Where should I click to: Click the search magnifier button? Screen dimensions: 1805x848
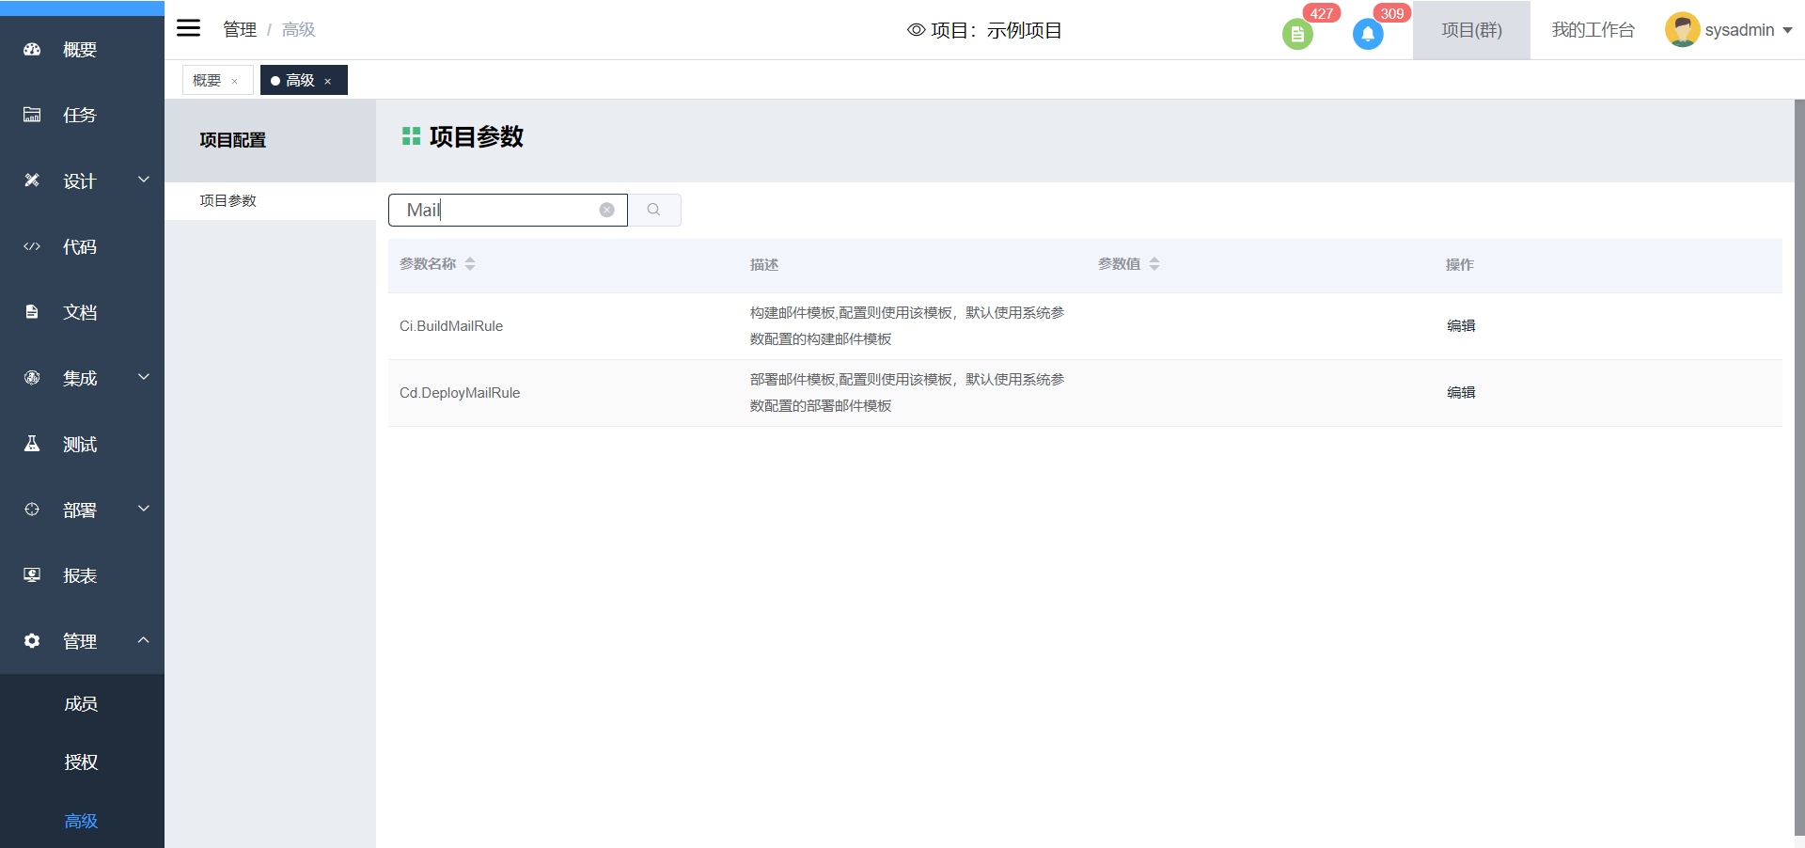point(653,210)
